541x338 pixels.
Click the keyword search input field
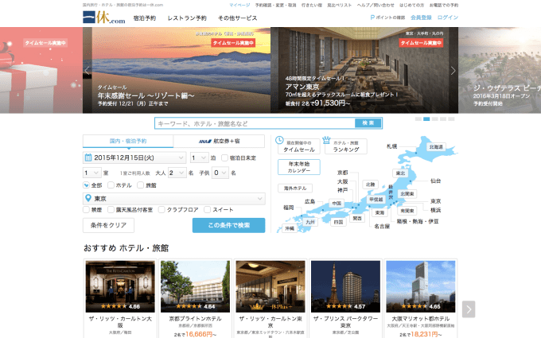[x=255, y=123]
